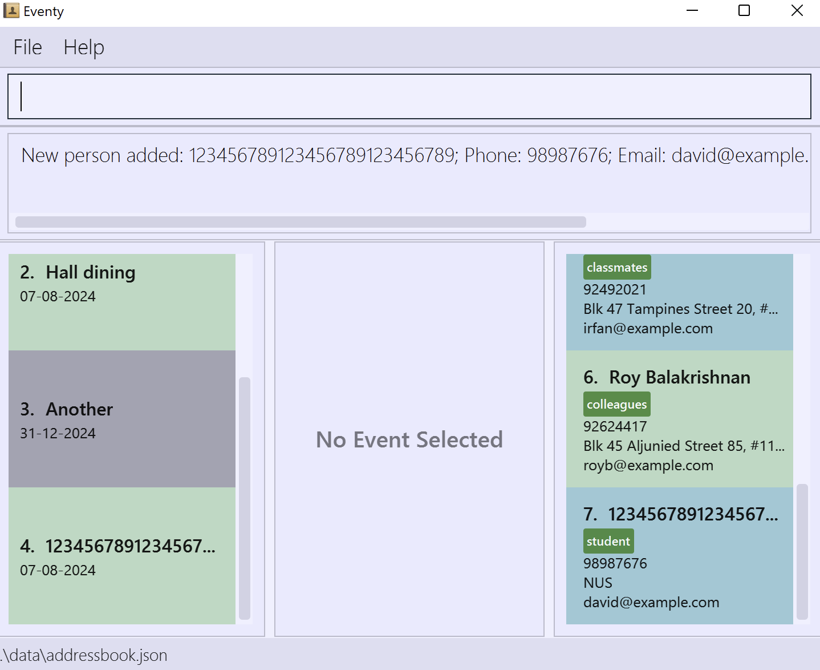Click the event list vertical scrollbar
The image size is (820, 670).
pos(245,498)
